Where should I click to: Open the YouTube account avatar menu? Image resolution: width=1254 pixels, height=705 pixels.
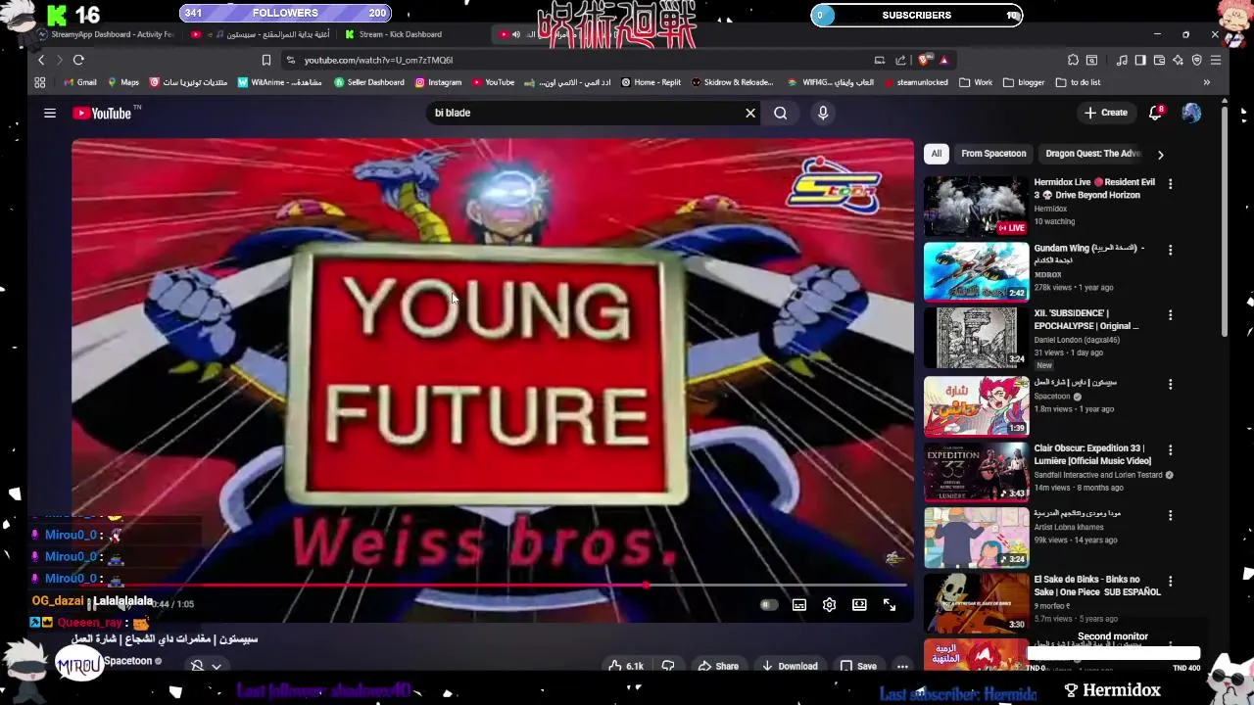tap(1191, 113)
